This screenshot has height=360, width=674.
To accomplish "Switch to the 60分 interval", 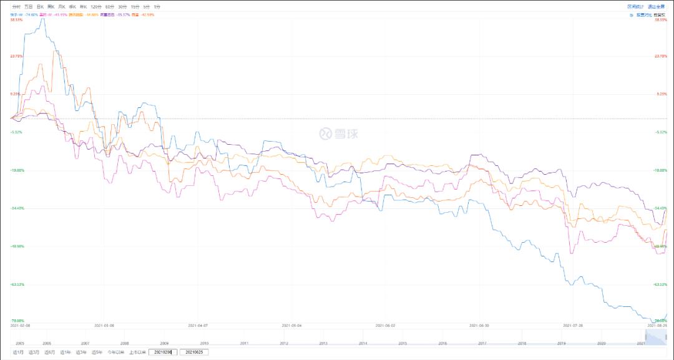I will [x=110, y=6].
